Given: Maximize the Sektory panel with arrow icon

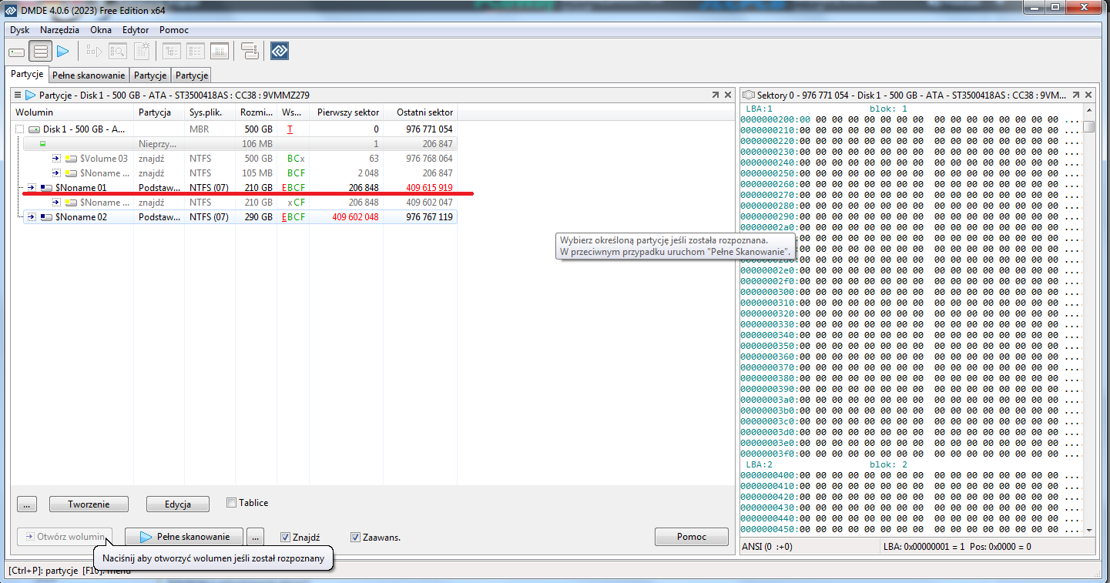Looking at the screenshot, I should [1075, 95].
